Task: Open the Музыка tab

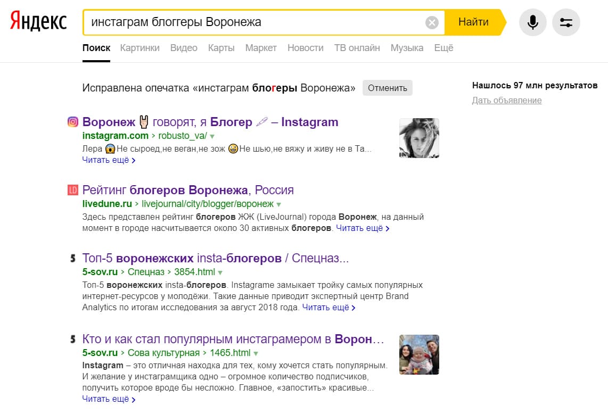Action: point(407,48)
